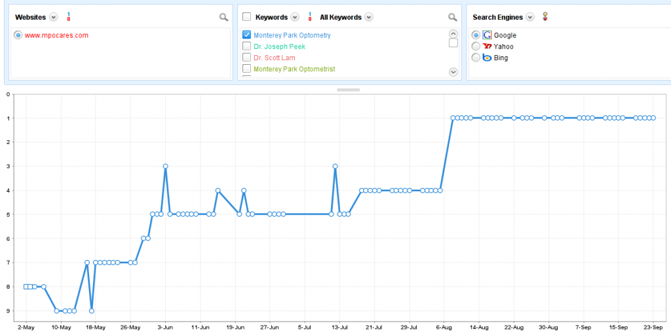Click the search magnifier in Keywords panel
The height and width of the screenshot is (332, 671).
coord(453,17)
